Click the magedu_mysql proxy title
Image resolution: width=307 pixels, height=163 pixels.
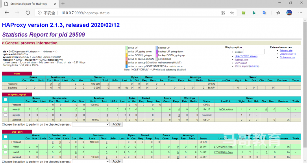(17, 94)
